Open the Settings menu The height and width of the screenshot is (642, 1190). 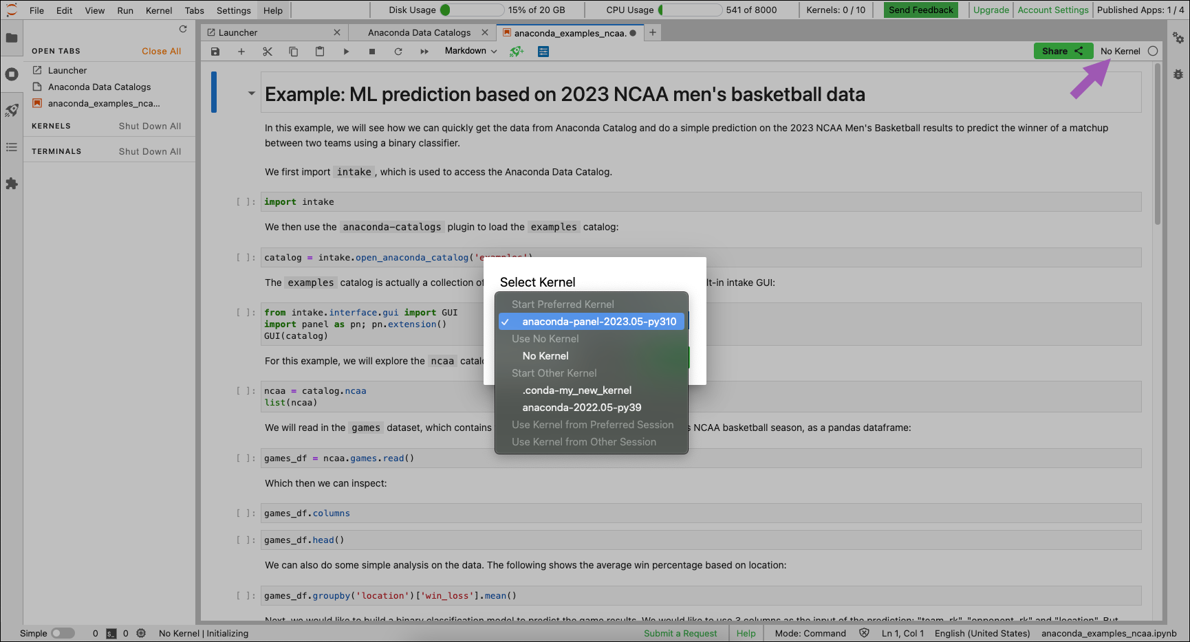point(234,10)
